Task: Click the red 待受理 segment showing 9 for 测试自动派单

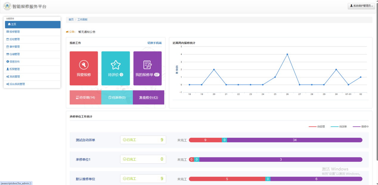Action: [x=205, y=140]
